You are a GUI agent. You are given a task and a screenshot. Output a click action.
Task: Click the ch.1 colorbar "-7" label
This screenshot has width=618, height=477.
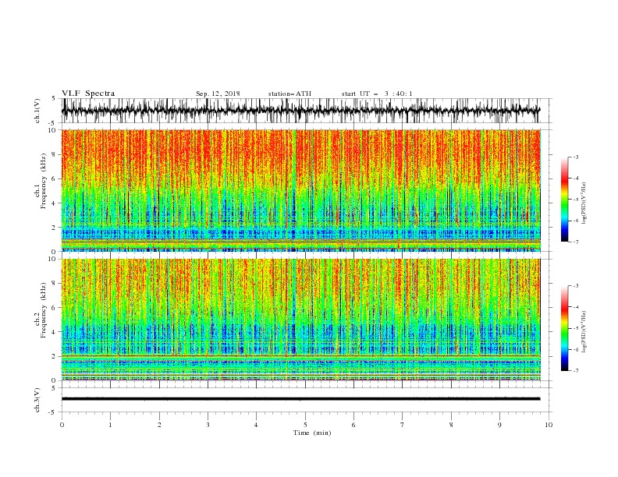click(x=575, y=242)
